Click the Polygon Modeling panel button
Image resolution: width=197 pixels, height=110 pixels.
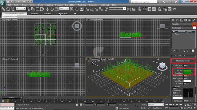(10, 16)
